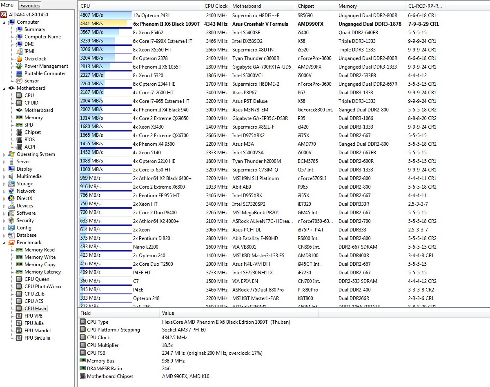490x387 pixels.
Task: Collapse the Motherboard tree node
Action: click(5, 89)
